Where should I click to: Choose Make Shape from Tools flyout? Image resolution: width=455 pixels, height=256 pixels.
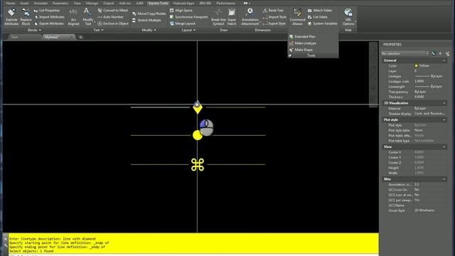(301, 50)
